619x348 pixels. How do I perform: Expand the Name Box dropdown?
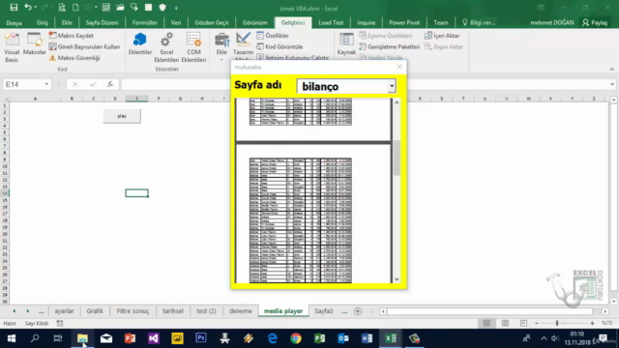(x=46, y=84)
